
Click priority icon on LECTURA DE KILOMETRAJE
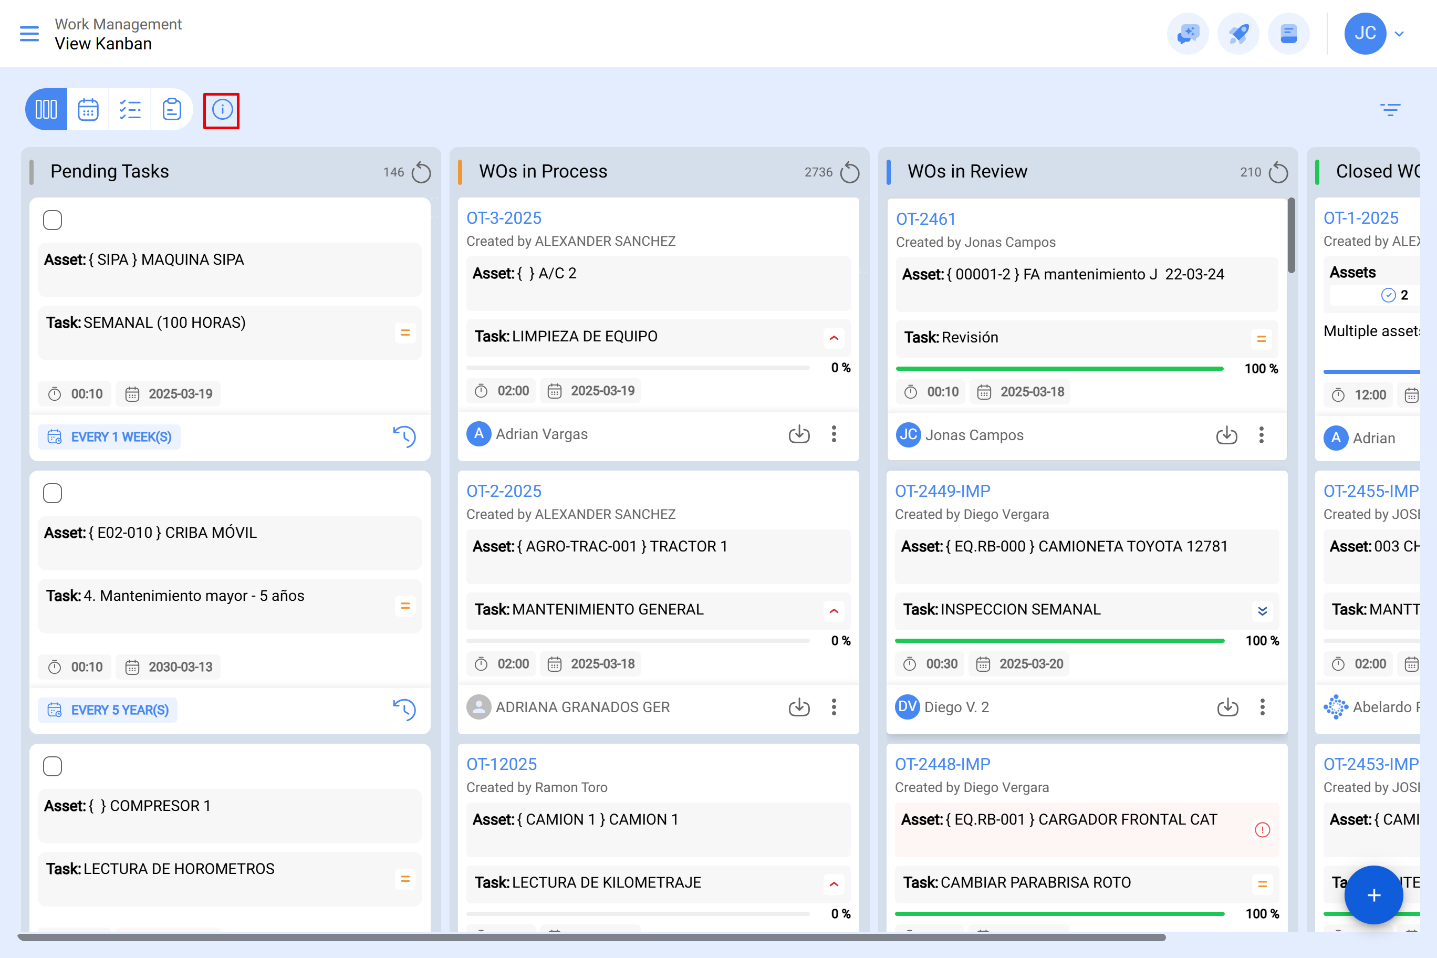pos(834,883)
